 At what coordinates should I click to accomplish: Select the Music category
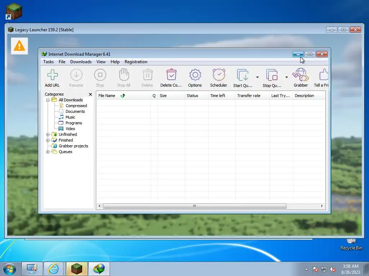70,117
